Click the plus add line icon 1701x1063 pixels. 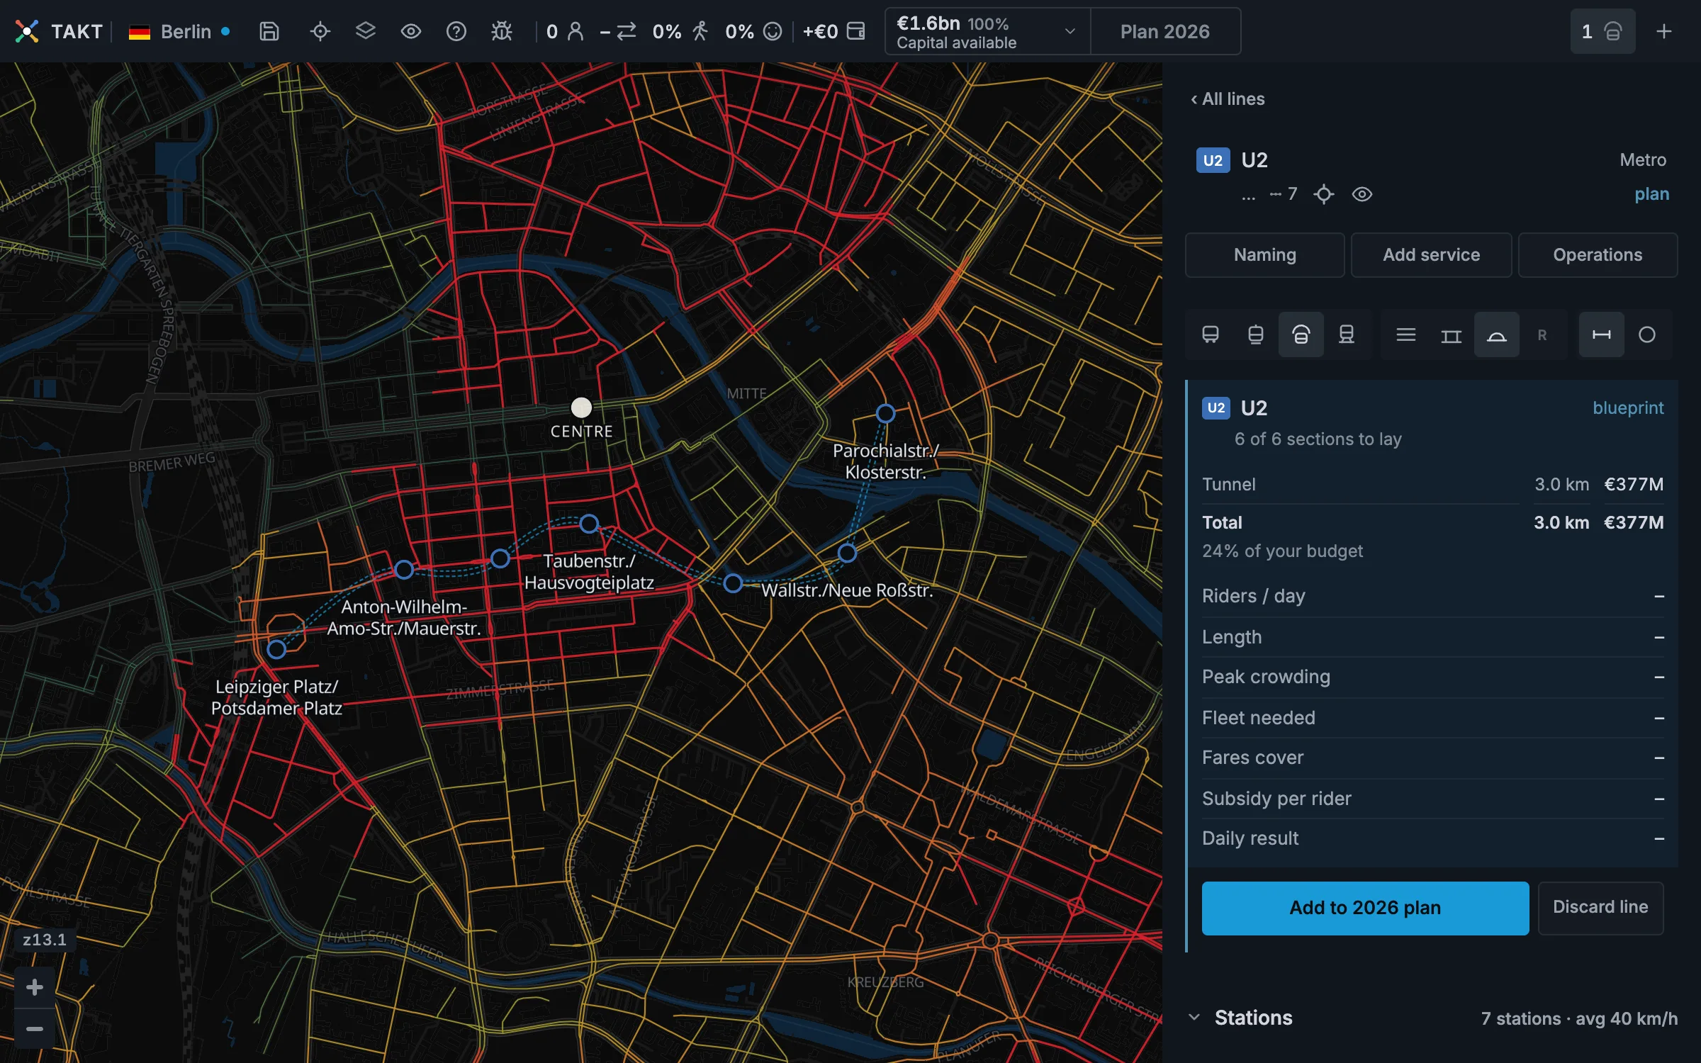coord(1664,31)
